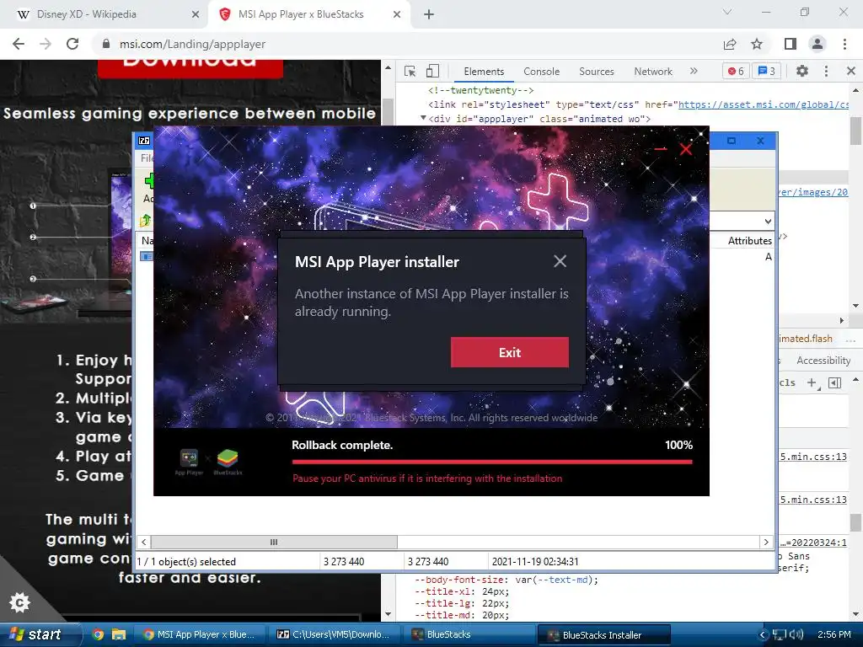
Task: Click the 2:56 PM taskbar clock
Action: 834,634
